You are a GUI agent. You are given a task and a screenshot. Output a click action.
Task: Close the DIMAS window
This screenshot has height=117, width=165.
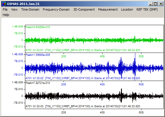click(x=161, y=4)
